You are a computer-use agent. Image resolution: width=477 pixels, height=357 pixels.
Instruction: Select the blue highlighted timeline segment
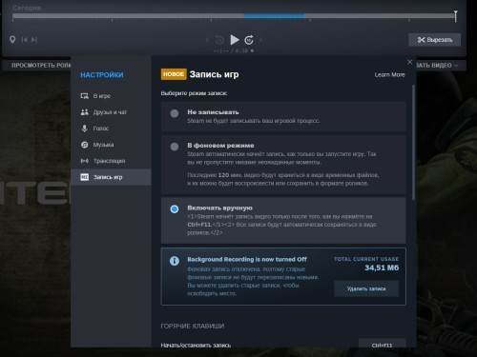(x=275, y=16)
